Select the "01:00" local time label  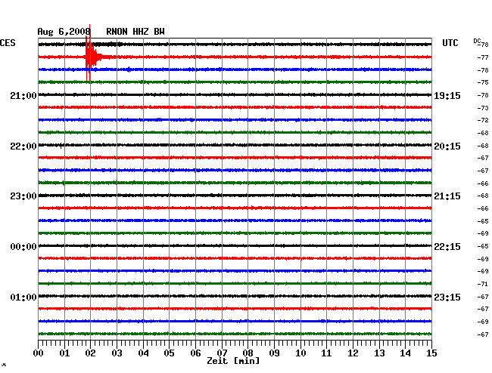coord(23,297)
